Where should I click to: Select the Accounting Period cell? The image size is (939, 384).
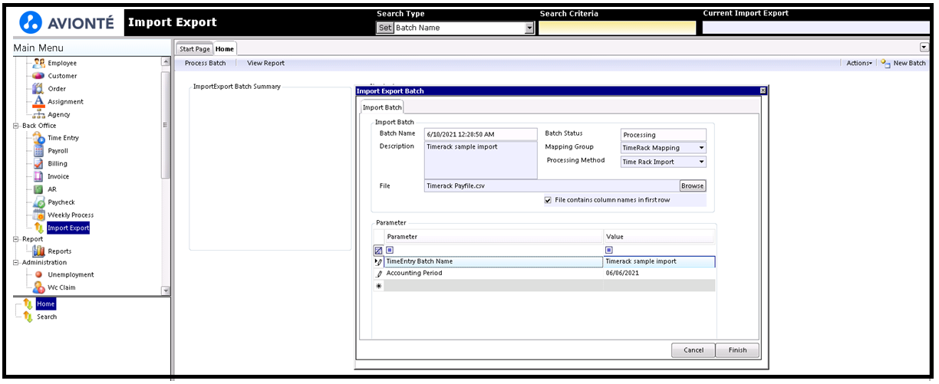(x=494, y=273)
